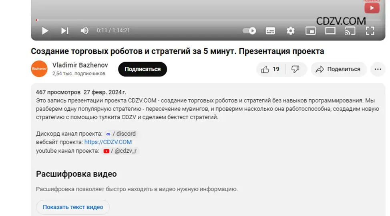Click the 0:11 / 1:14:21 time display
This screenshot has height=216, width=390.
pyautogui.click(x=113, y=30)
